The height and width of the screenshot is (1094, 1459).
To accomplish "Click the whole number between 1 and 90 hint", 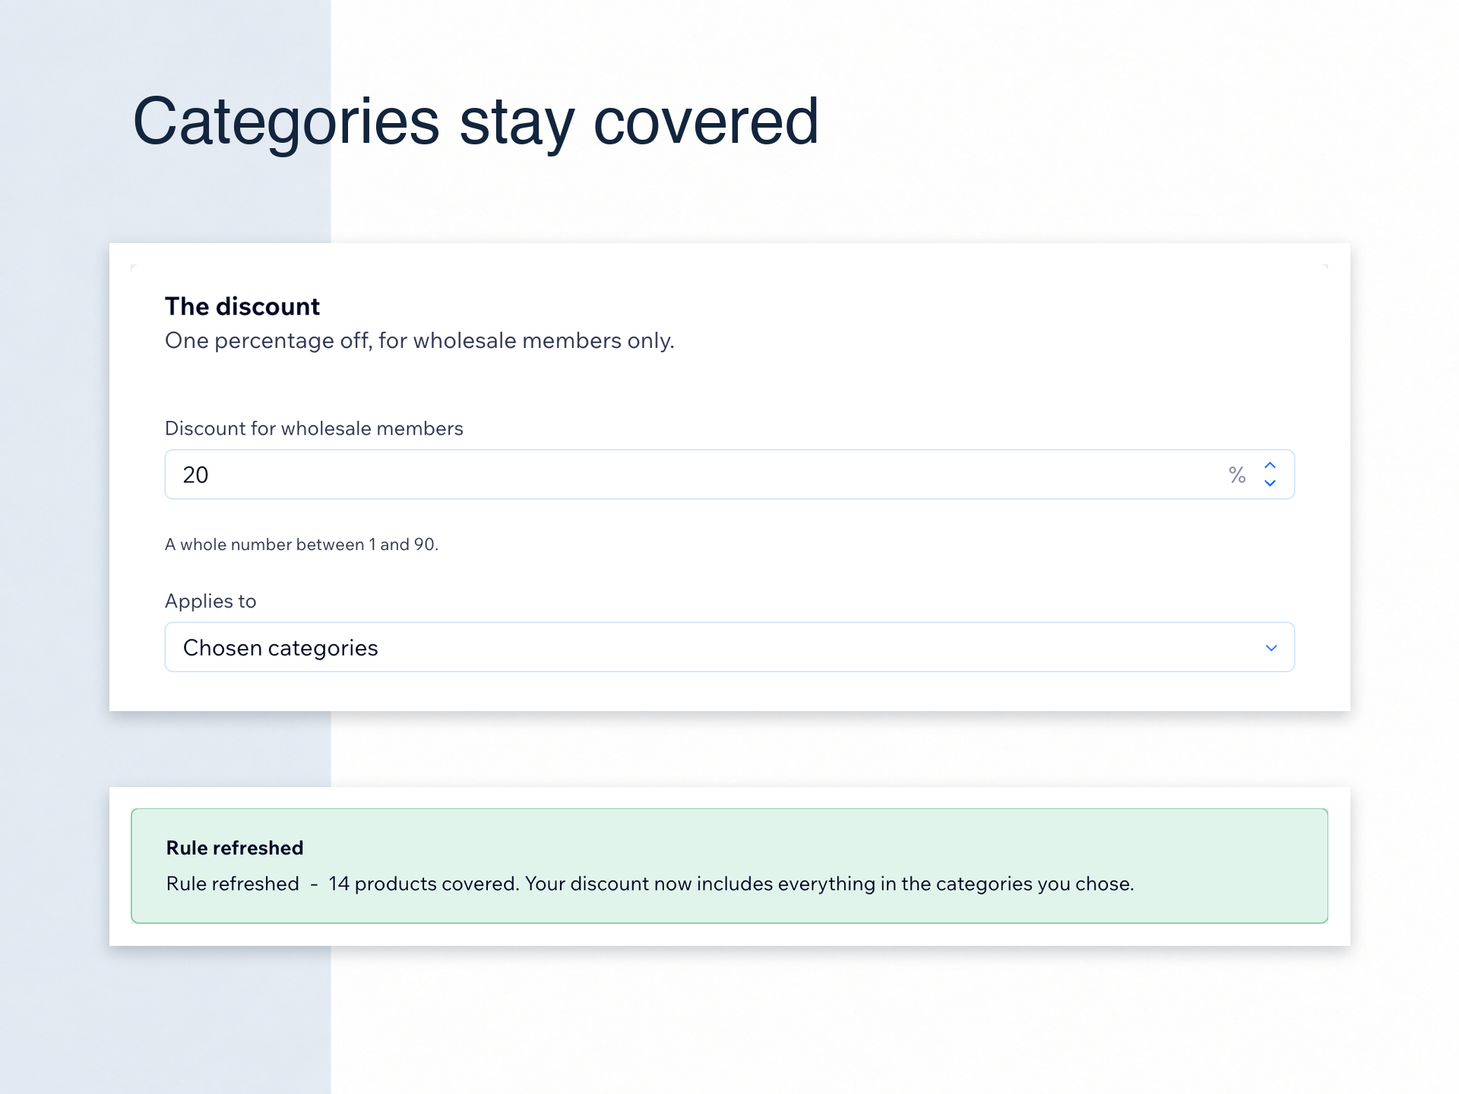I will (x=302, y=545).
